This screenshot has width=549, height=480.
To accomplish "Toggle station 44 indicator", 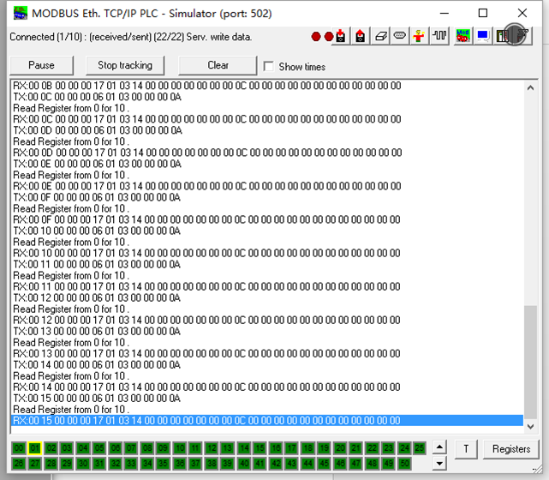I will [x=308, y=464].
